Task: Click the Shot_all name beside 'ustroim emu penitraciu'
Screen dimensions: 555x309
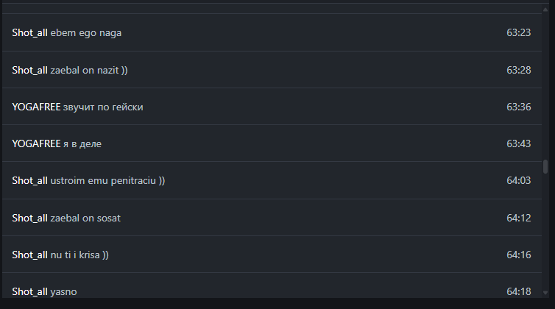Action: [x=29, y=180]
